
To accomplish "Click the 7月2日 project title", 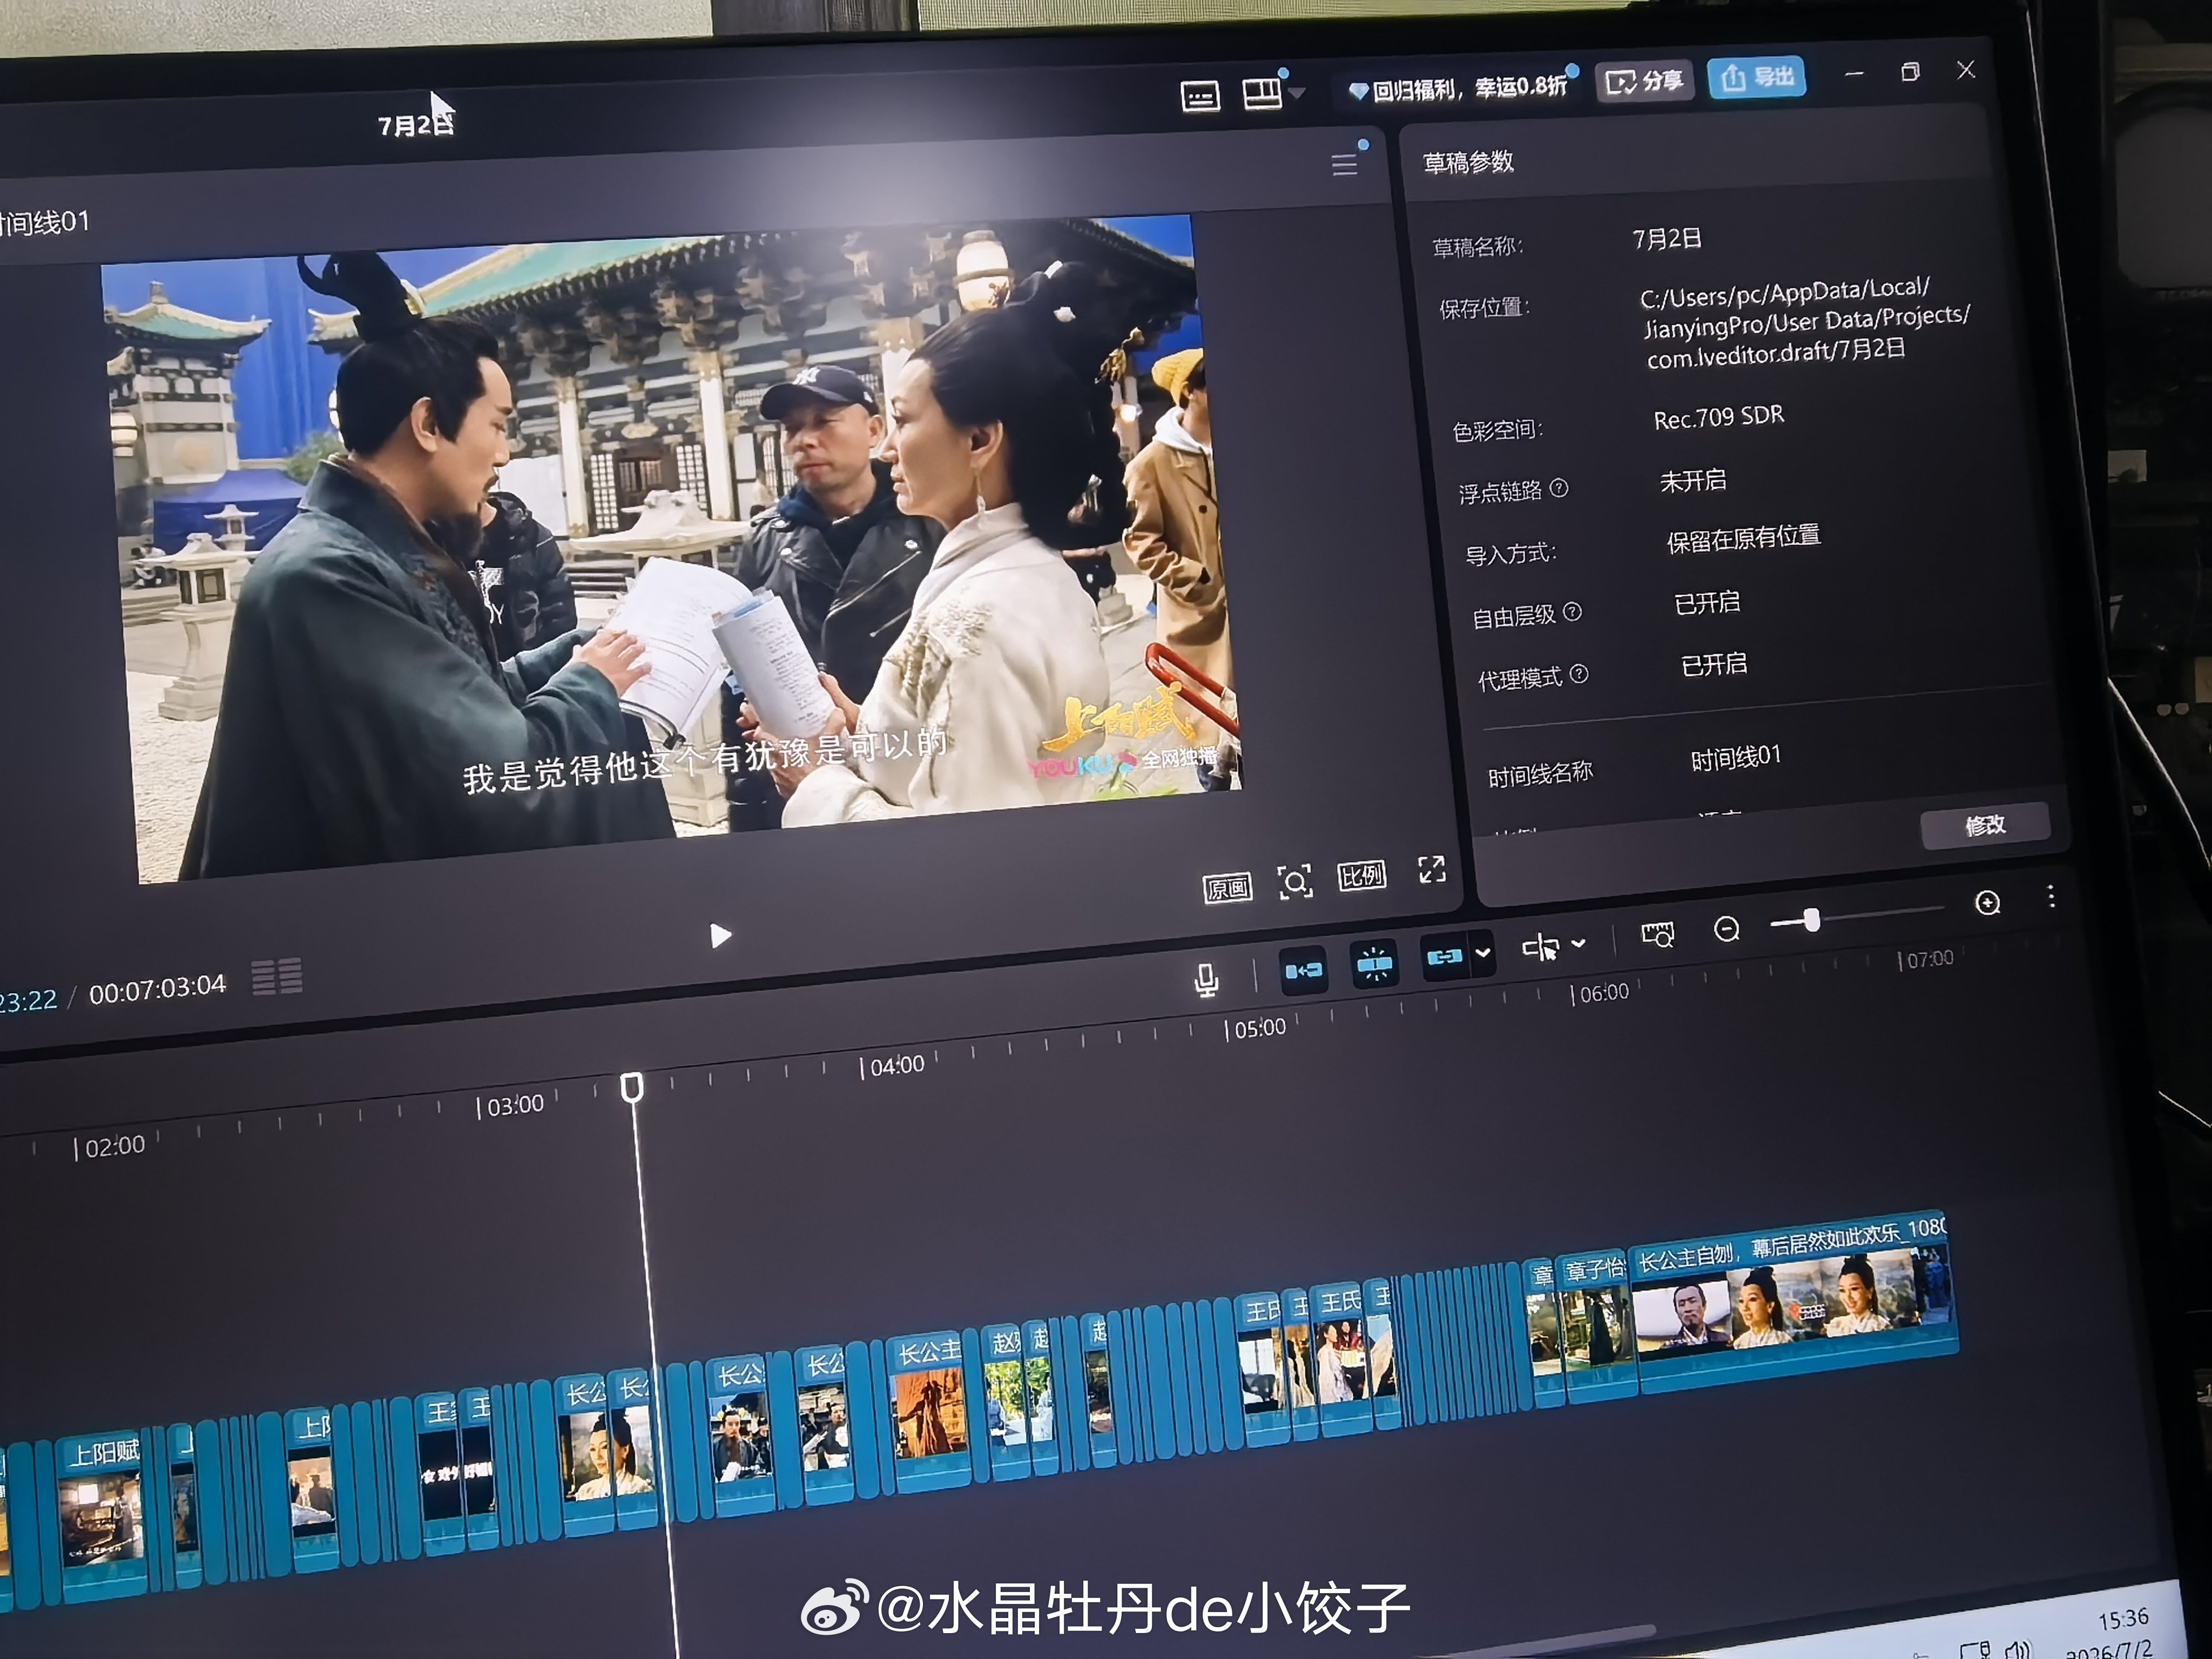I will coord(416,125).
